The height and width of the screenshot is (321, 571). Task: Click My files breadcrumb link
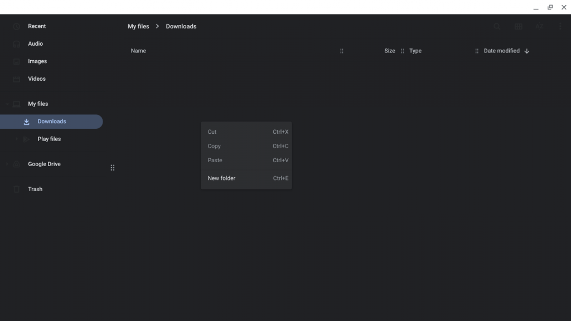(138, 26)
